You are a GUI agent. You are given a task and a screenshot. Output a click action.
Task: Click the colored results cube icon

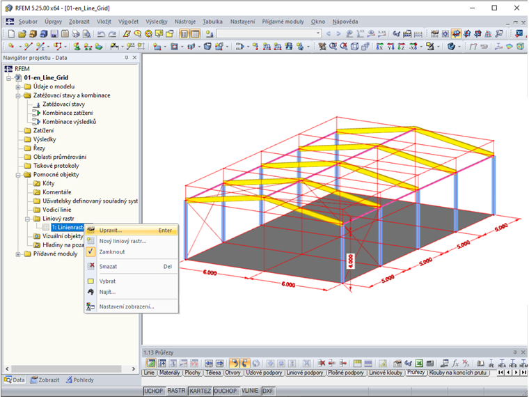[x=520, y=47]
